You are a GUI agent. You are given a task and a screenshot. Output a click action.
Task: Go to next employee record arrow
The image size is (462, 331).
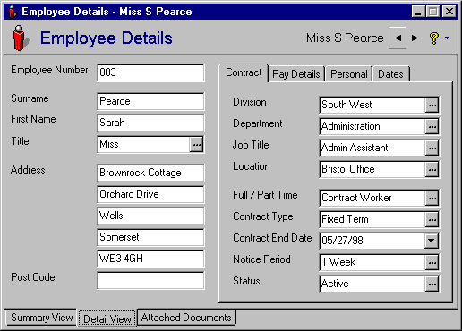coord(415,38)
